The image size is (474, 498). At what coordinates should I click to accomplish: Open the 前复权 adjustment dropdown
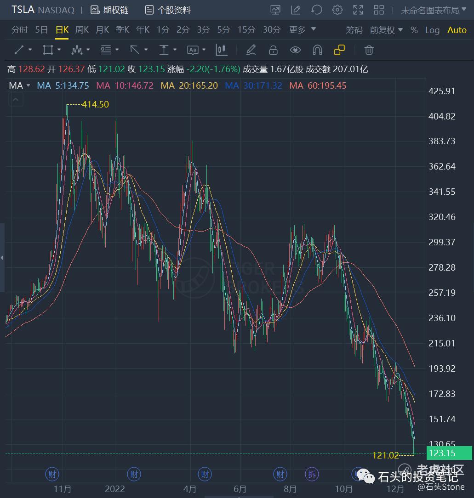[x=386, y=30]
